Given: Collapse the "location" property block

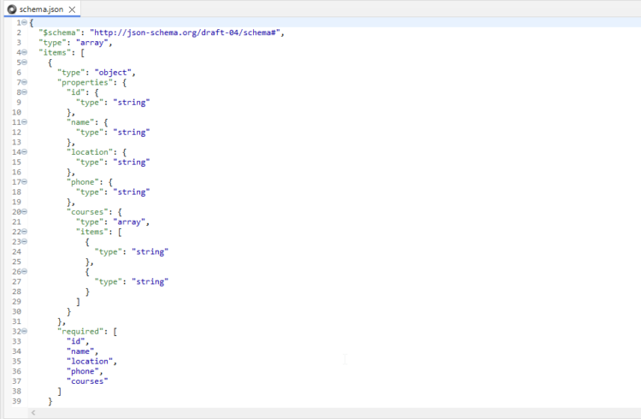Looking at the screenshot, I should coord(24,152).
